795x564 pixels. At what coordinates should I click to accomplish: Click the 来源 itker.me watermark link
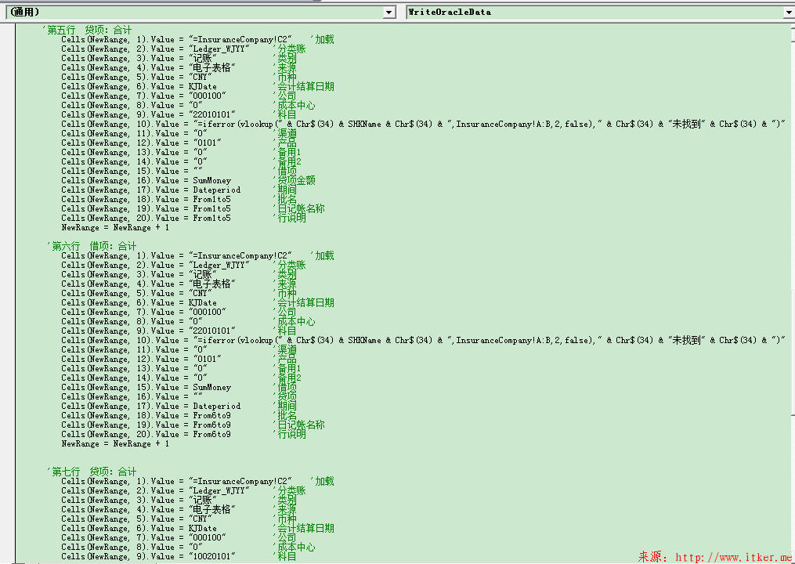pyautogui.click(x=716, y=557)
